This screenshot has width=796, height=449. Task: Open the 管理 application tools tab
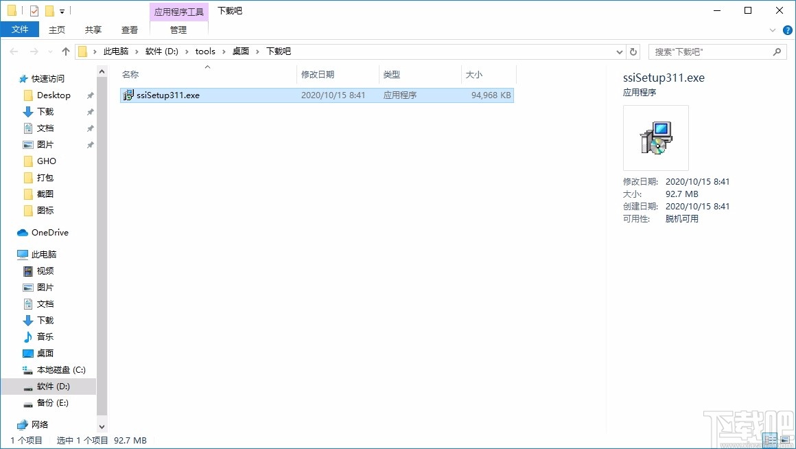coord(178,30)
